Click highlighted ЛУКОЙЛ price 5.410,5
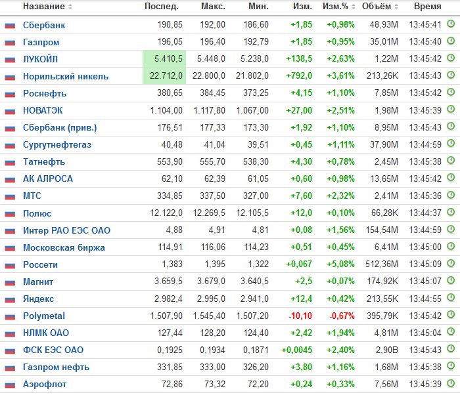 pos(164,59)
